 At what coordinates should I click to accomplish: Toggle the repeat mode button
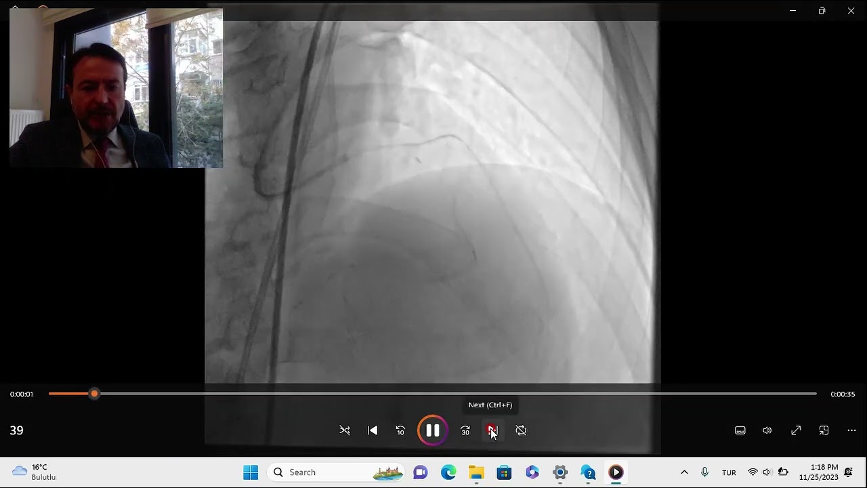point(521,430)
